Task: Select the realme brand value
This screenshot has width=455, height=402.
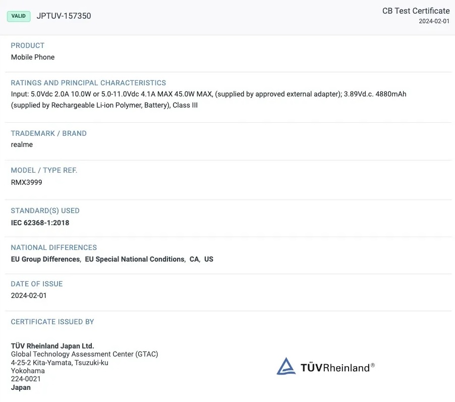Action: click(22, 144)
